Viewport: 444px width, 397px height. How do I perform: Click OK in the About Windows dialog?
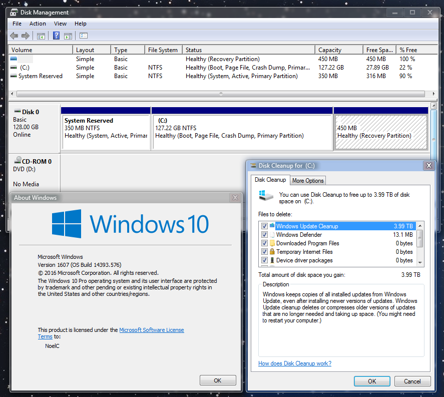point(218,380)
